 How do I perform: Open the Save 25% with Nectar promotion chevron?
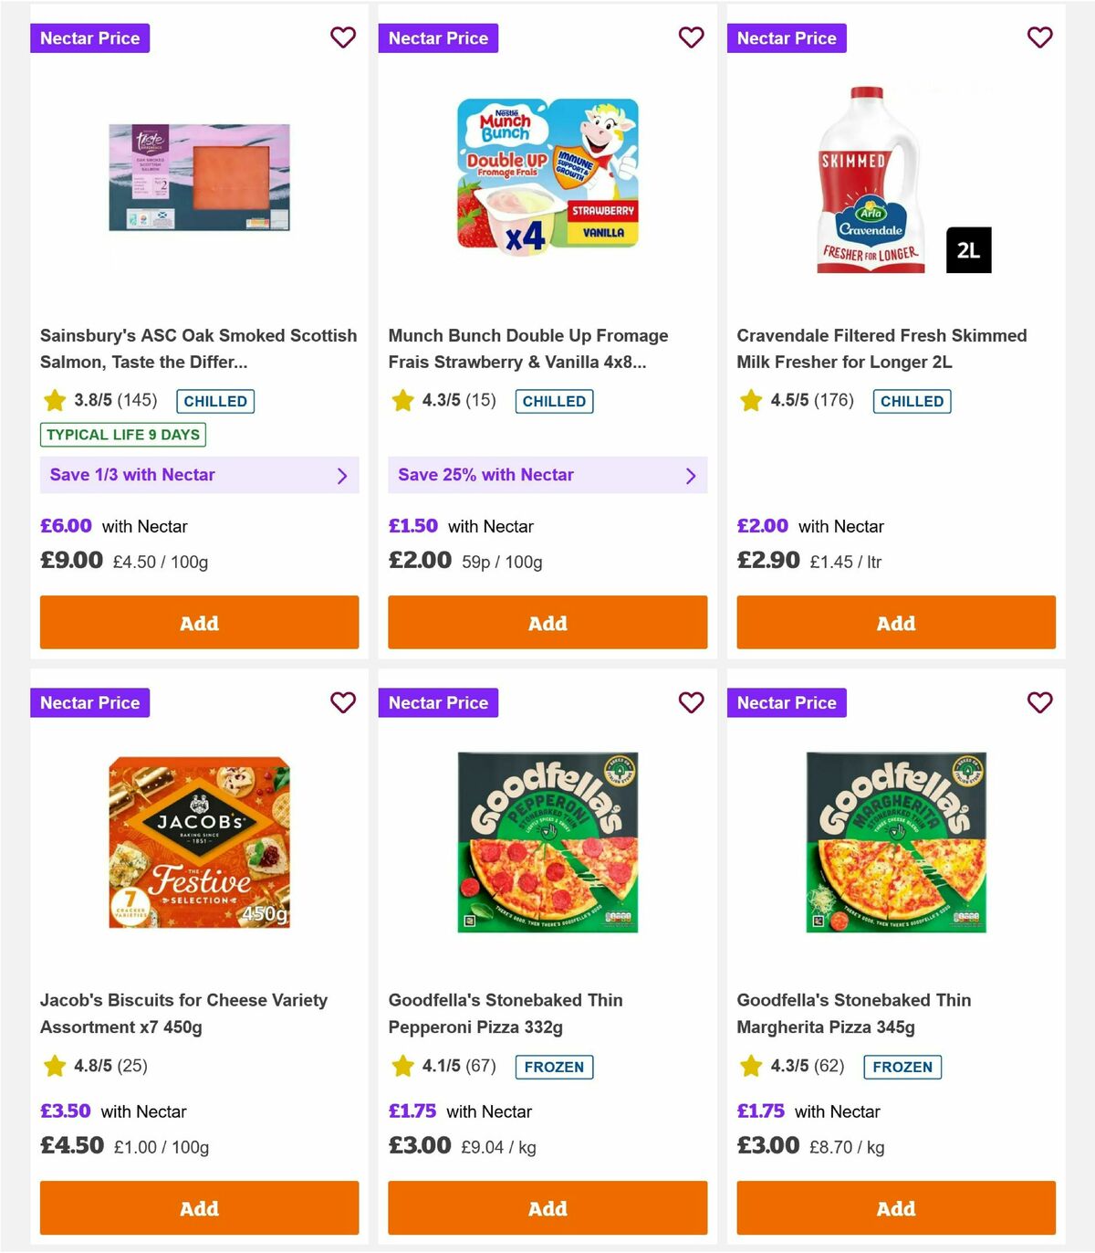pyautogui.click(x=689, y=475)
